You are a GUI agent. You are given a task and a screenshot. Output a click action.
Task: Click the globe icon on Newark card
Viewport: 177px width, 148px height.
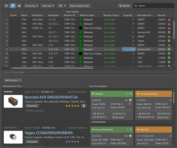coord(130,100)
